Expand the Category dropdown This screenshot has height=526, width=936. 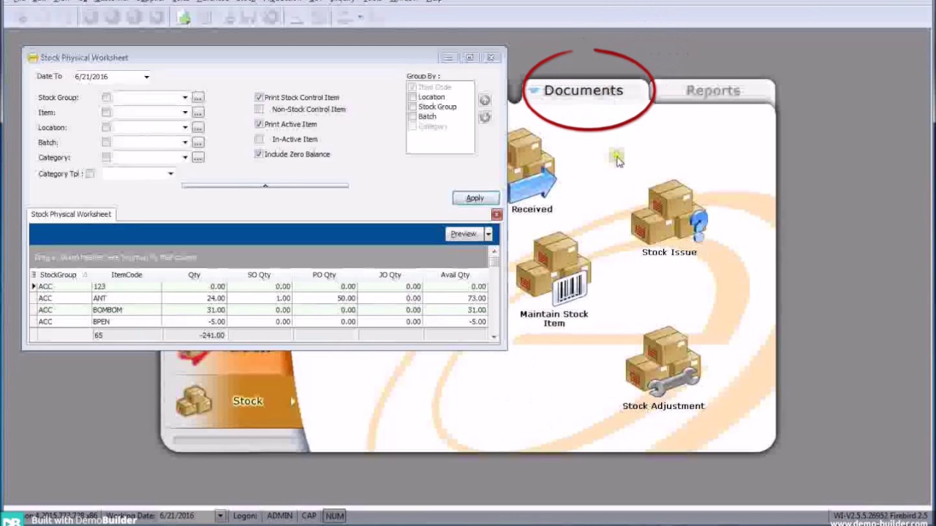[x=185, y=158]
